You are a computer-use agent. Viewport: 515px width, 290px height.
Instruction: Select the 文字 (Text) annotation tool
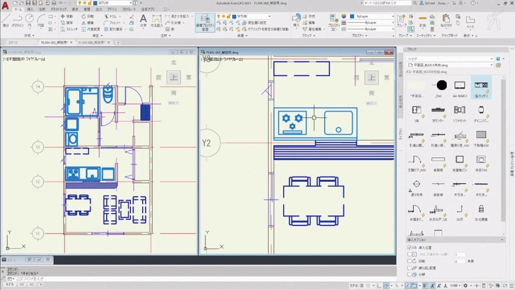click(x=143, y=20)
